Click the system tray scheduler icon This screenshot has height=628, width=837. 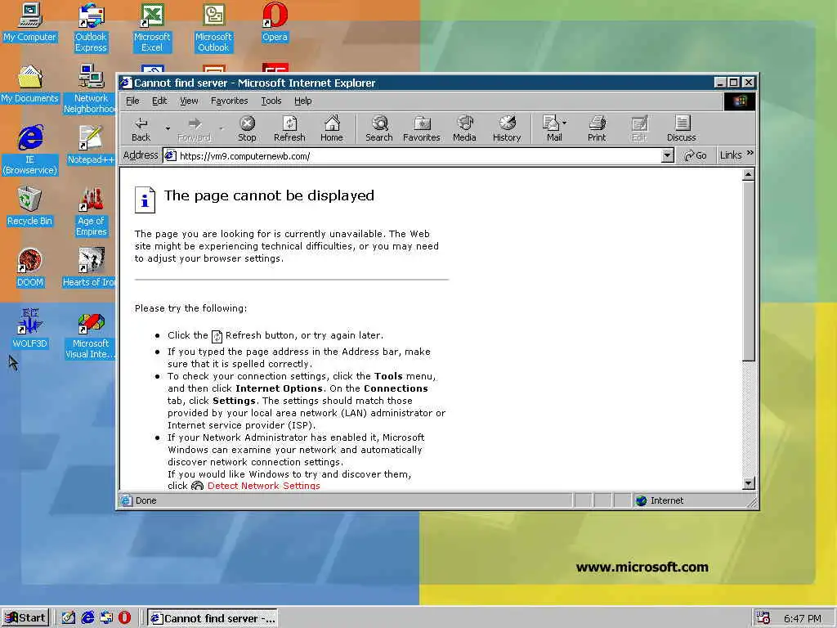click(763, 618)
